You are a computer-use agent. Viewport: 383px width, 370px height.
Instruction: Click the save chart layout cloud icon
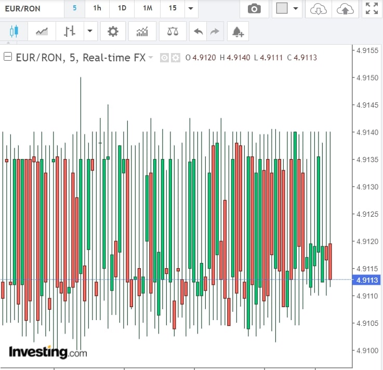click(x=345, y=9)
